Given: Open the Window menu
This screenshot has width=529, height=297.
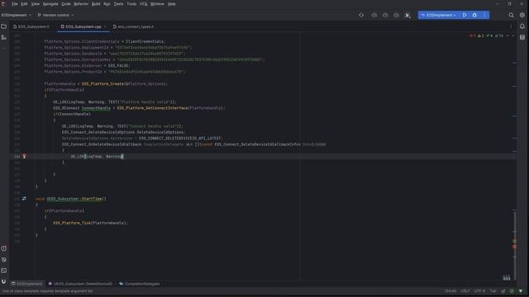Looking at the screenshot, I should tap(157, 4).
